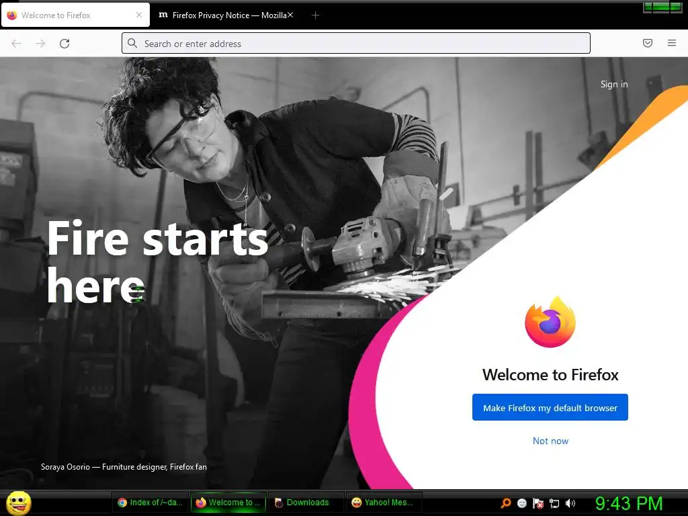Click the search magnifier tray icon
The image size is (688, 516).
pyautogui.click(x=506, y=503)
